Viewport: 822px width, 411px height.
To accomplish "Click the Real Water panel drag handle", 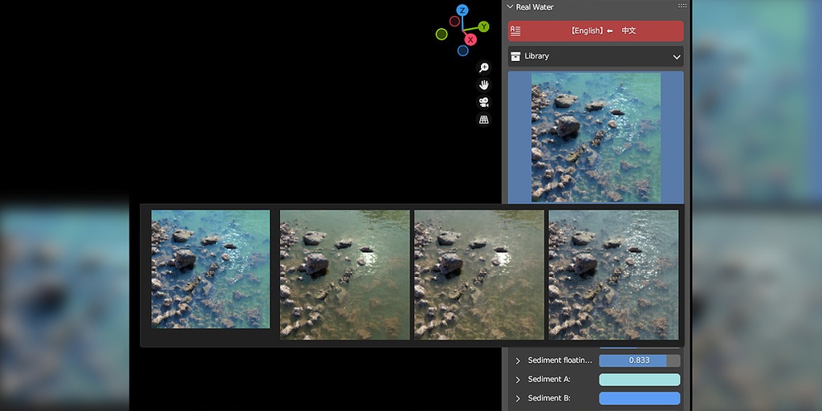I will pos(682,6).
